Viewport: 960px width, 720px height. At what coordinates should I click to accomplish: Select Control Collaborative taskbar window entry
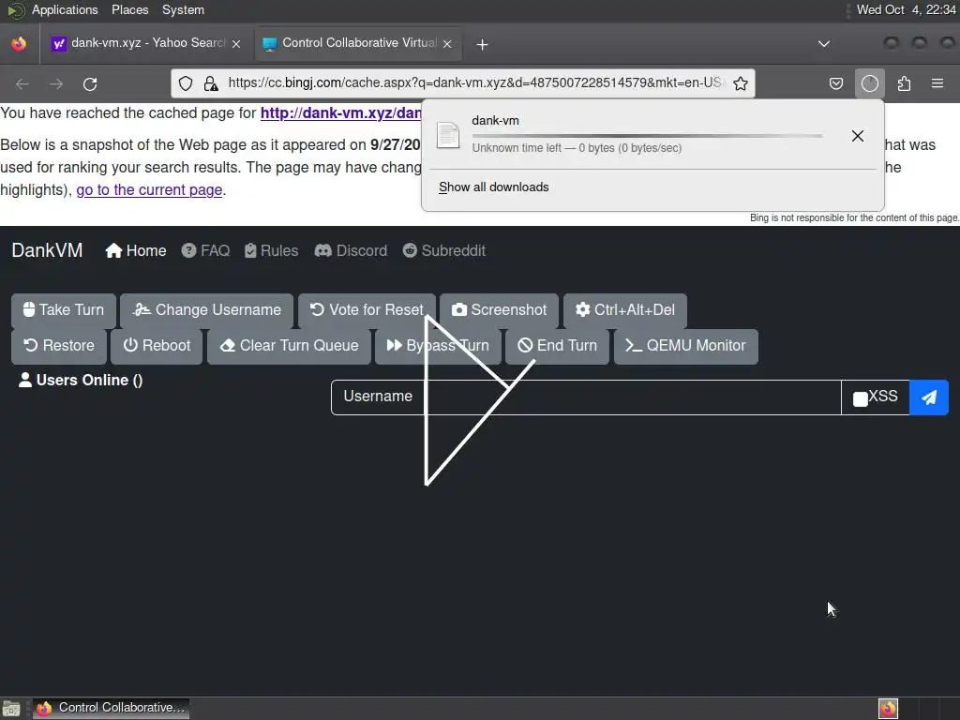point(111,708)
